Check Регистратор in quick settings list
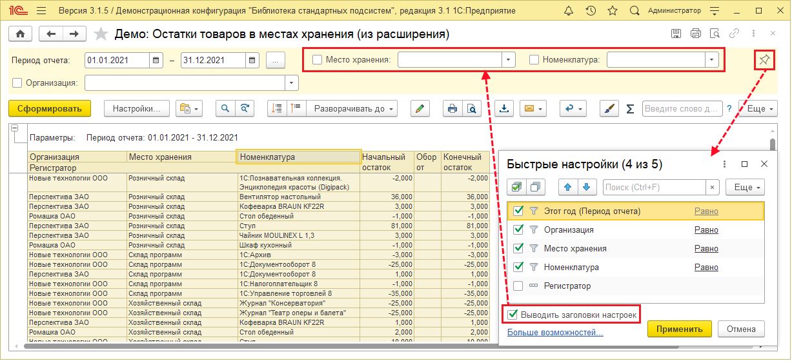 (x=518, y=286)
